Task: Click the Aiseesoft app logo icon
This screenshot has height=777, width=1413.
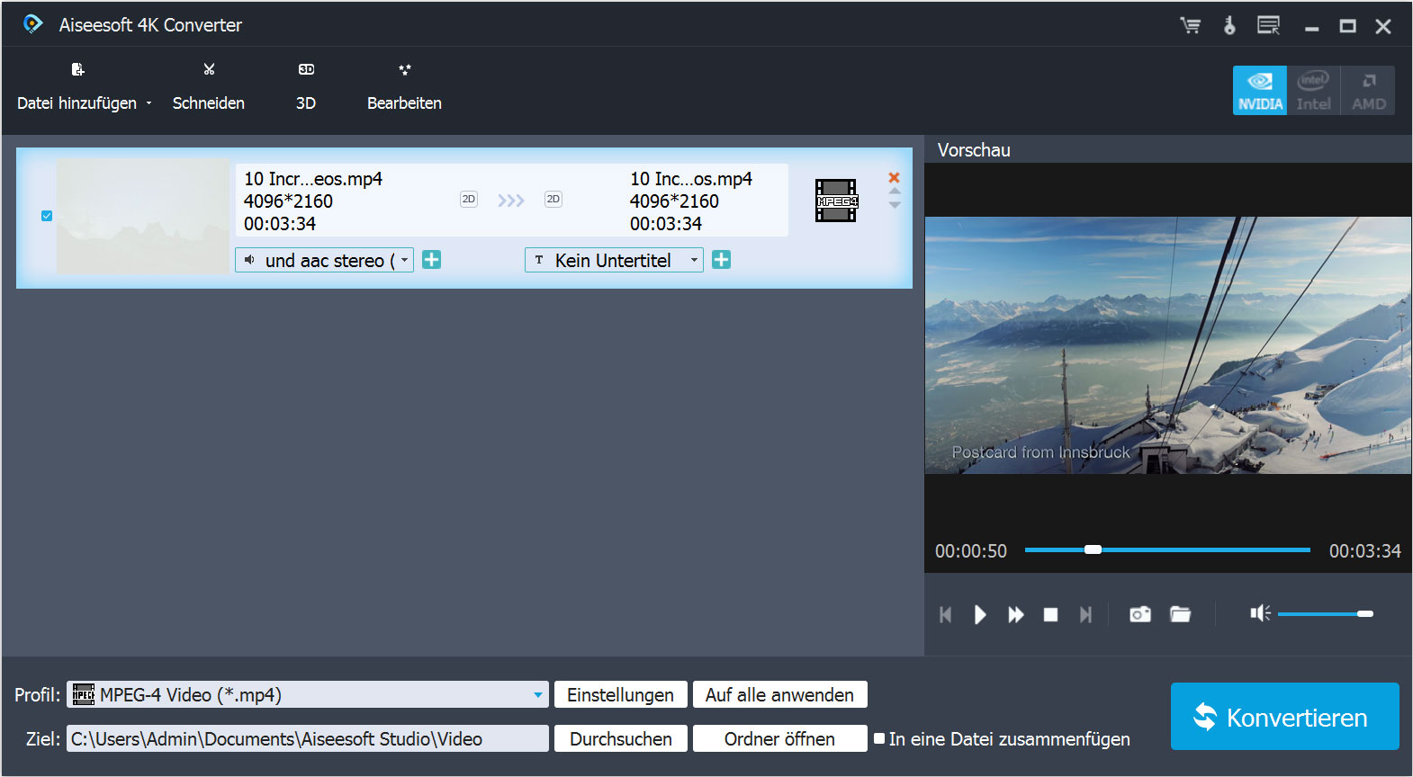Action: (32, 24)
